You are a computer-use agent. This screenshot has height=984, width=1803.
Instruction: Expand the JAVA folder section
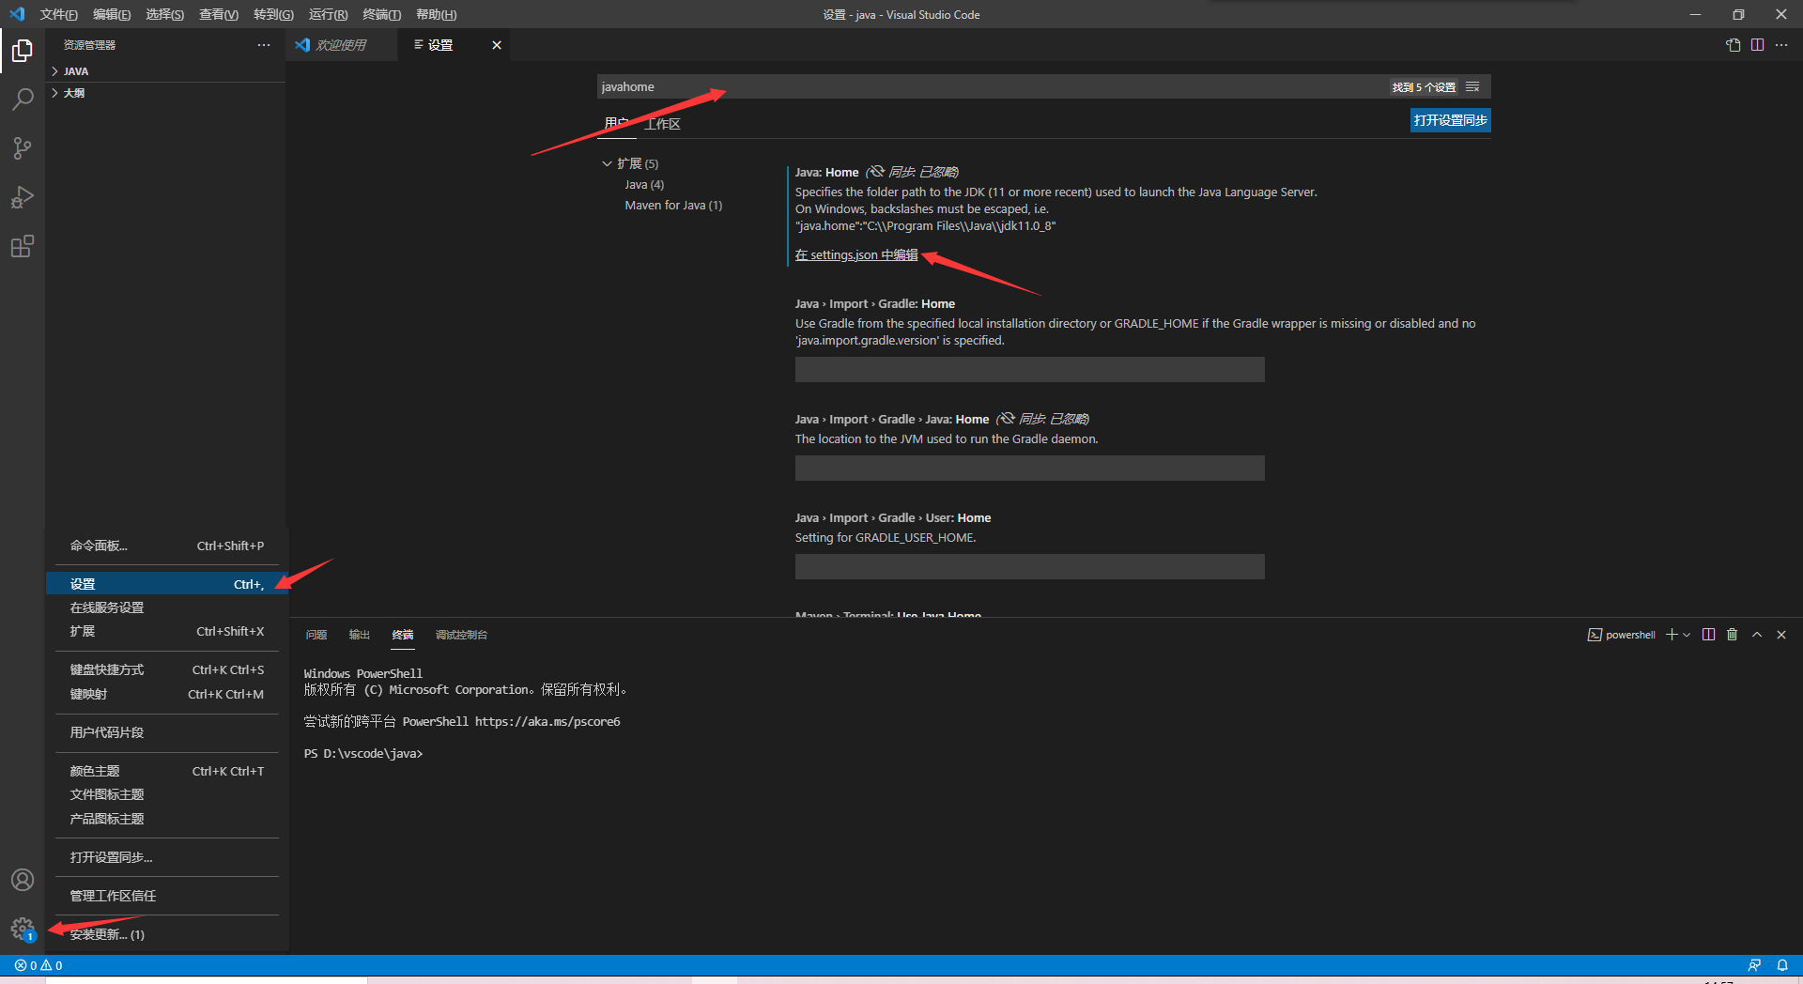(165, 71)
